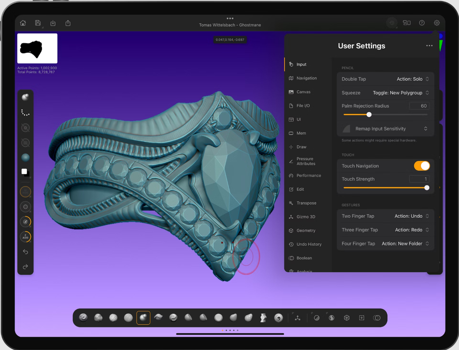Screen dimensions: 459x350
Task: Open Undo History from the settings sidebar
Action: click(309, 244)
